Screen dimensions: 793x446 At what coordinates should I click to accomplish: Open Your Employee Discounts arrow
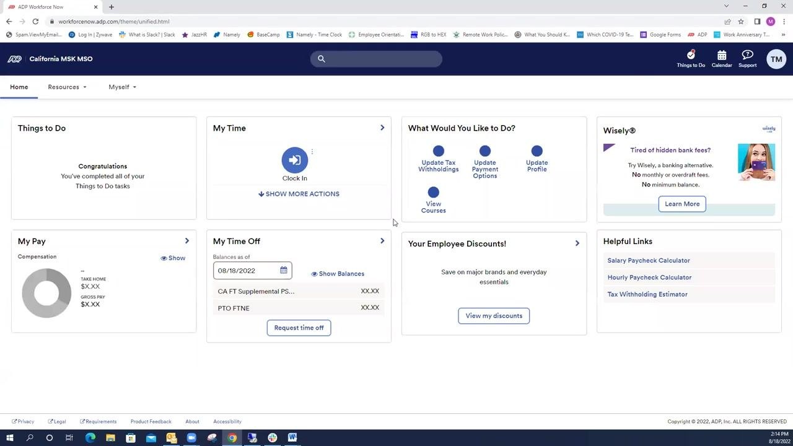[x=577, y=243]
